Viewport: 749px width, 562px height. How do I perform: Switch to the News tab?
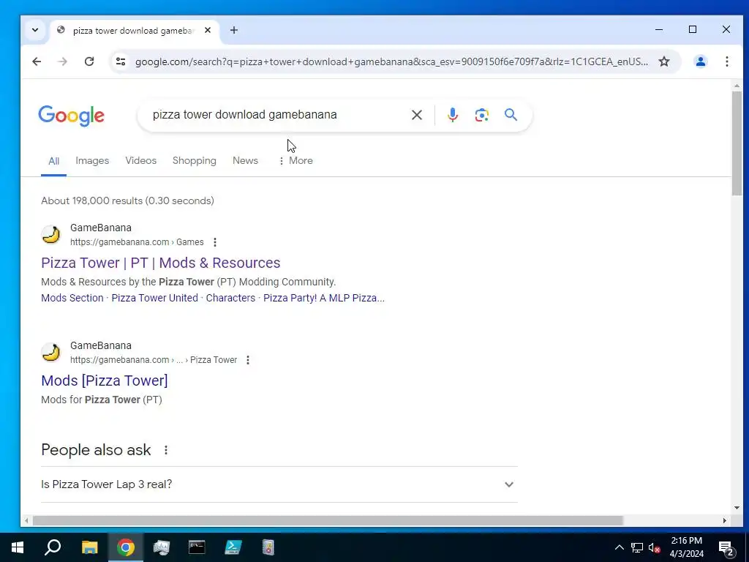coord(245,160)
